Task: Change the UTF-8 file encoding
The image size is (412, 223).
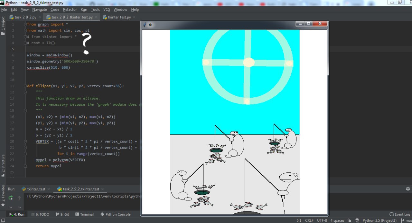Action: pyautogui.click(x=322, y=220)
